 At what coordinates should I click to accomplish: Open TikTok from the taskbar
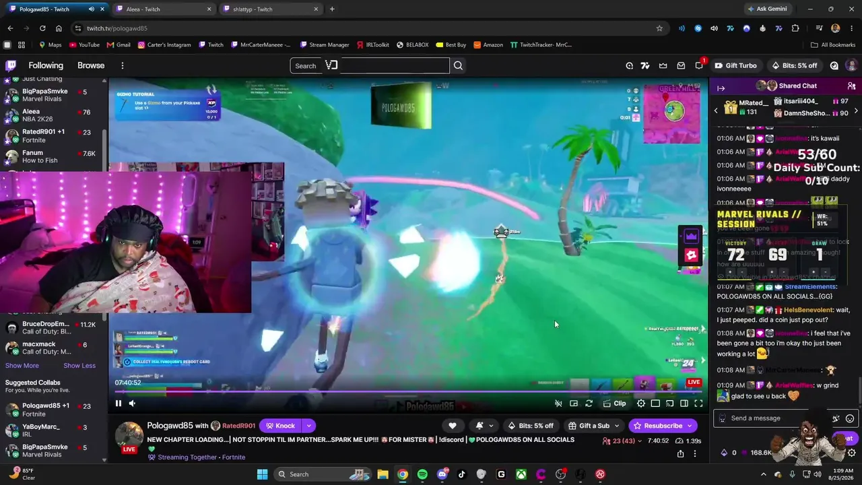pos(461,474)
